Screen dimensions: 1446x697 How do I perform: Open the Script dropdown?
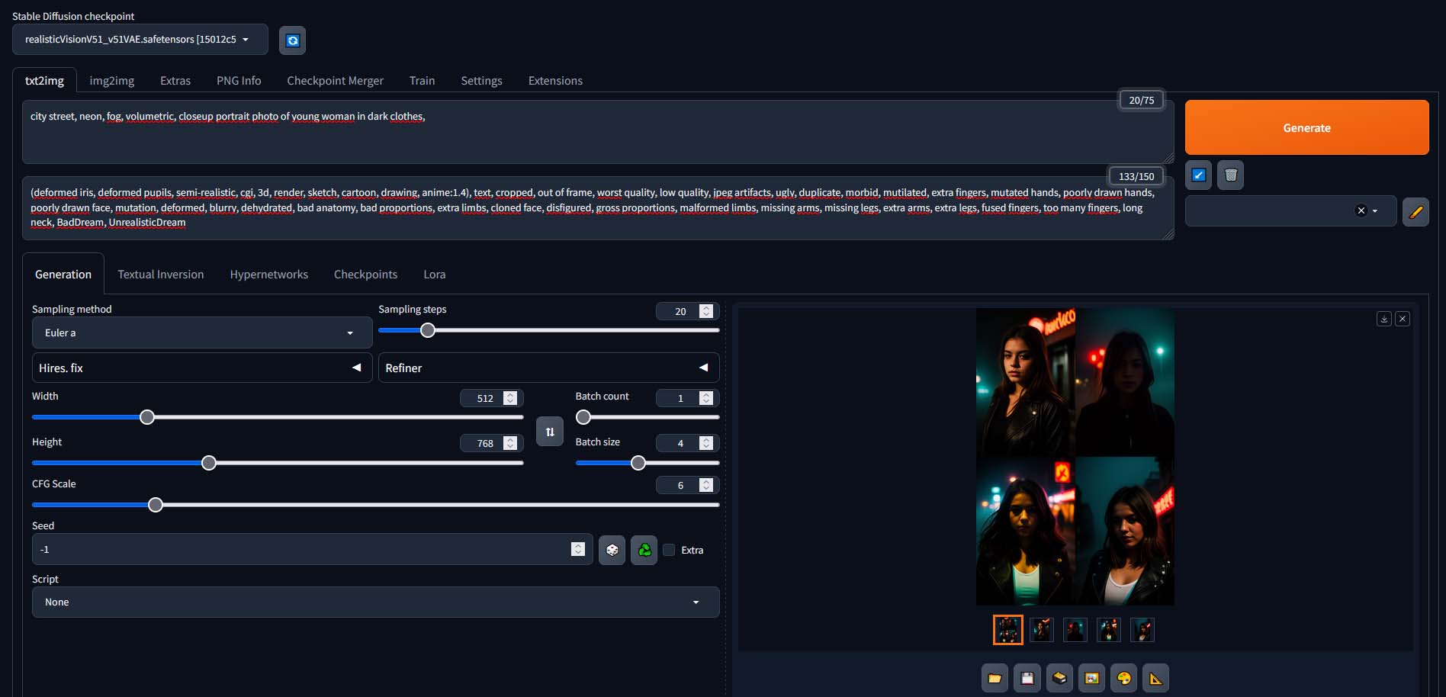click(x=375, y=602)
